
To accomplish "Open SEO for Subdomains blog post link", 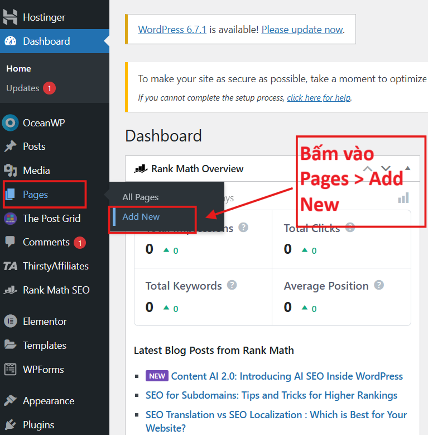I will click(271, 395).
